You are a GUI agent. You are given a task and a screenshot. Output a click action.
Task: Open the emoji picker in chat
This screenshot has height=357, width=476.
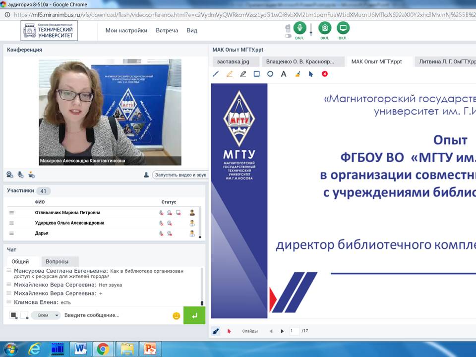[x=176, y=315]
